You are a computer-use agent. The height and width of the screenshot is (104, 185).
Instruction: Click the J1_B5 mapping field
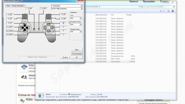pyautogui.click(x=10, y=15)
